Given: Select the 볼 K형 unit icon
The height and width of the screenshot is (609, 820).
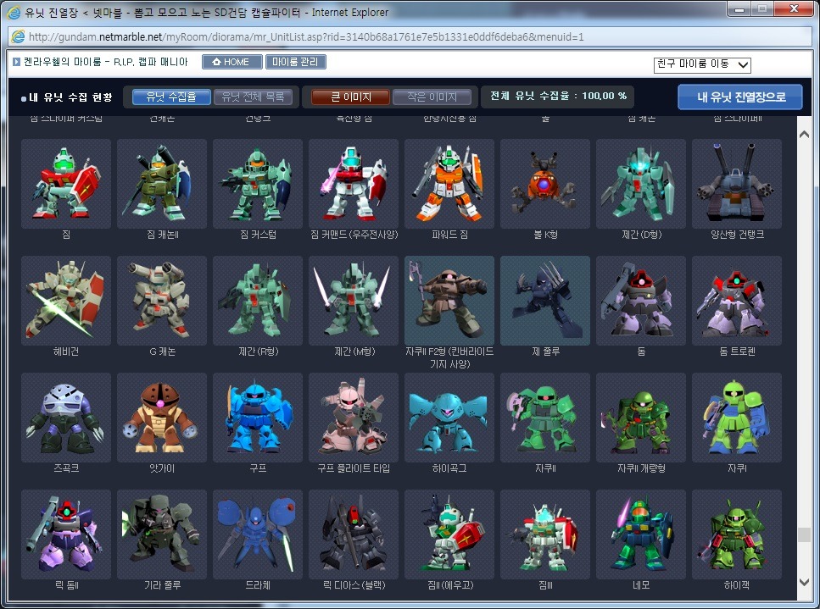Looking at the screenshot, I should [x=545, y=183].
